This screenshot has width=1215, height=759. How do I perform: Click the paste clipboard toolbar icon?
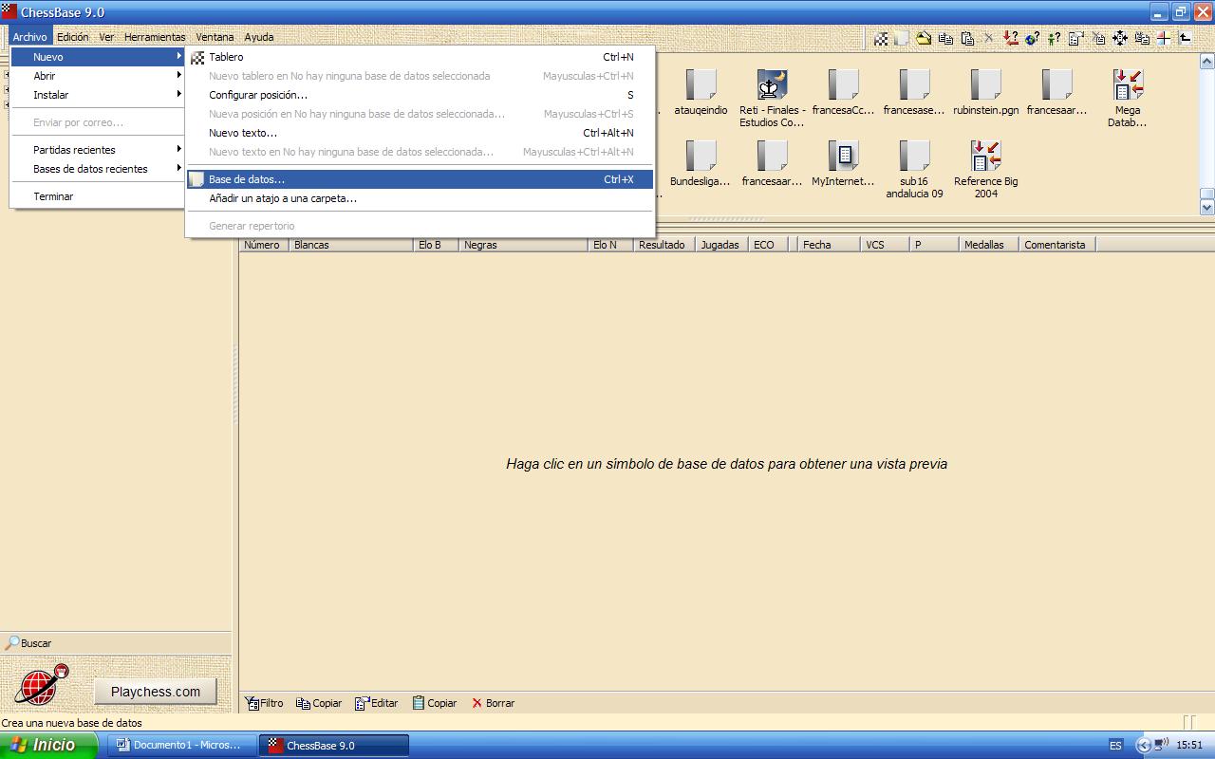967,38
